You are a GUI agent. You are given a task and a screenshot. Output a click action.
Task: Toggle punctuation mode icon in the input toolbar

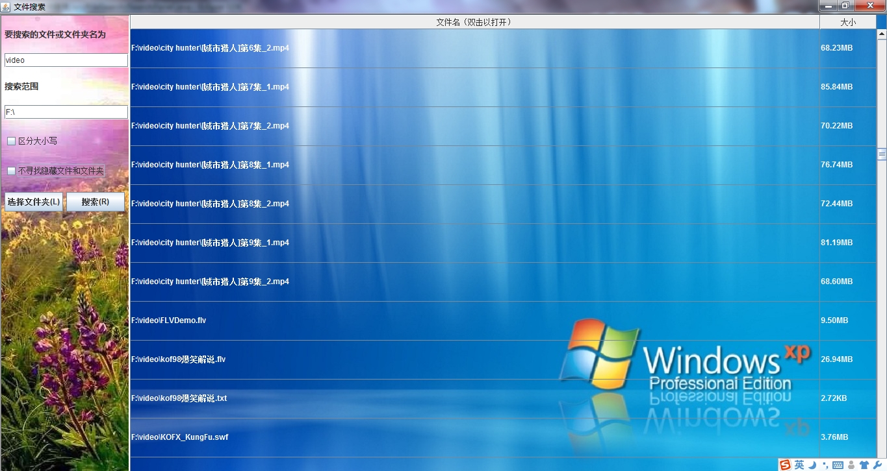[x=825, y=466]
